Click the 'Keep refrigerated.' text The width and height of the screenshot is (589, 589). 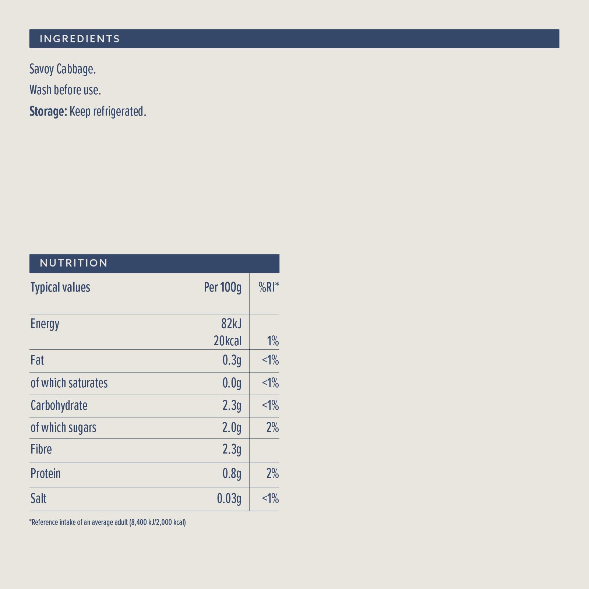click(108, 111)
